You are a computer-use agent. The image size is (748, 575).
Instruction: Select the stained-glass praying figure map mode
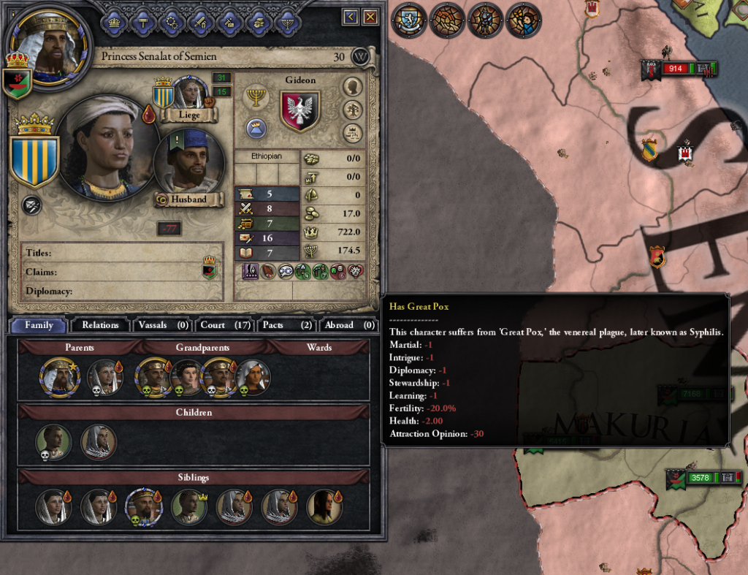pos(523,20)
